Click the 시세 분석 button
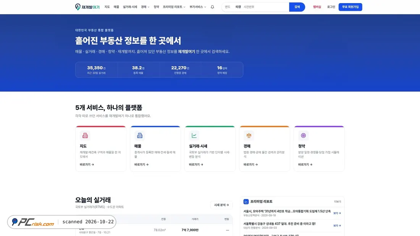The height and width of the screenshot is (236, 420). (221, 205)
